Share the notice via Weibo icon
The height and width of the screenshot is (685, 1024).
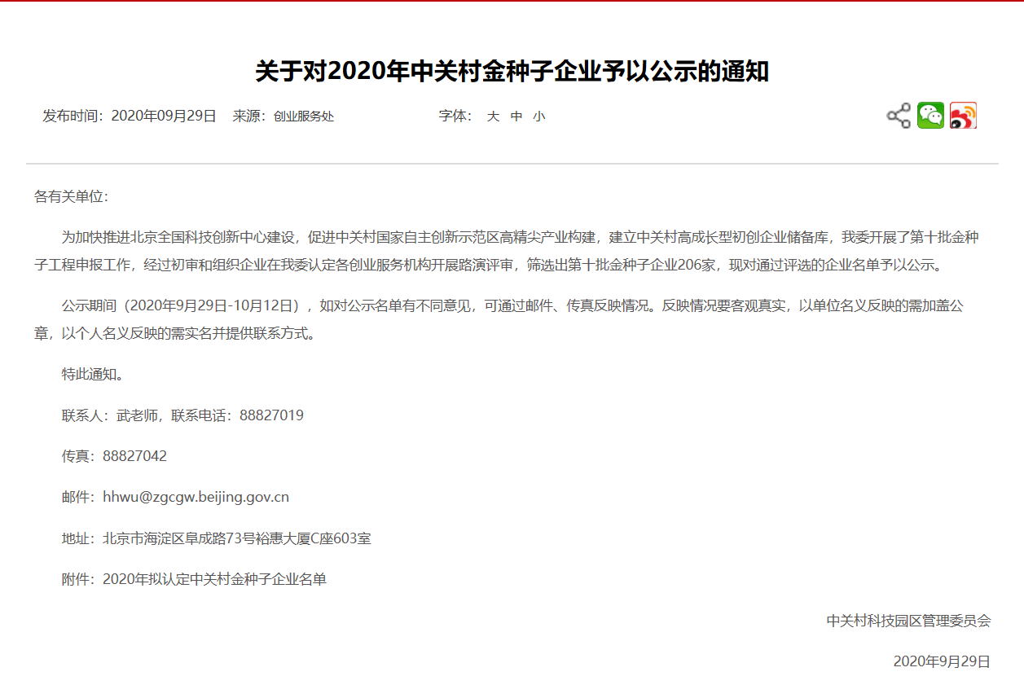[x=963, y=116]
